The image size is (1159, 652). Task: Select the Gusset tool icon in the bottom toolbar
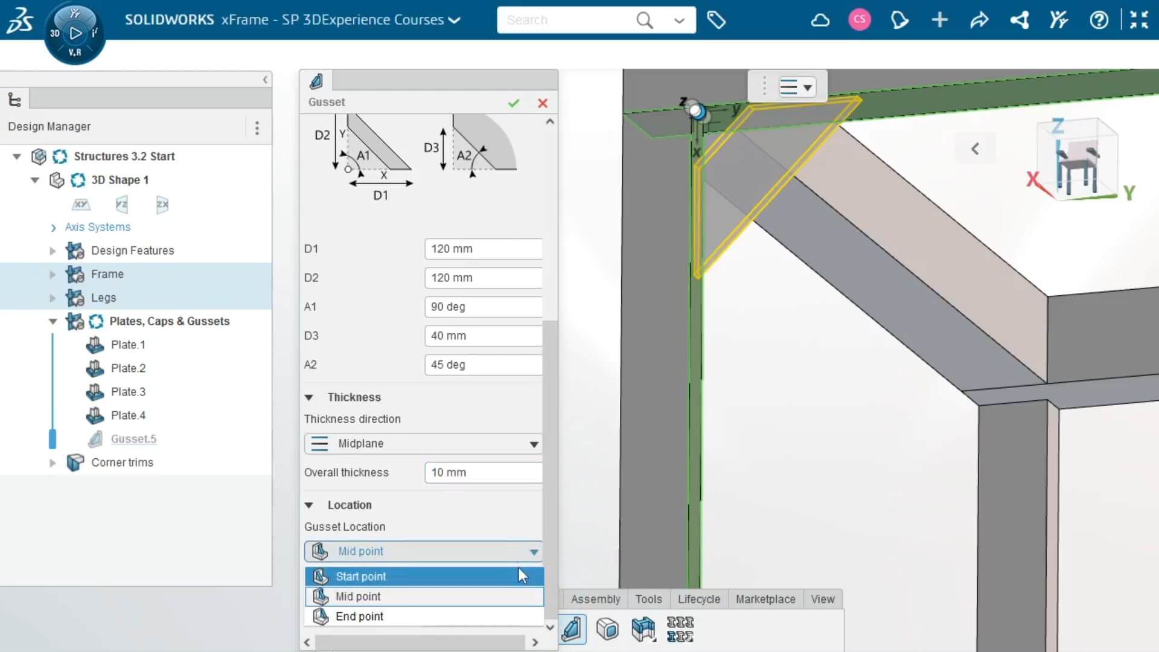(572, 629)
